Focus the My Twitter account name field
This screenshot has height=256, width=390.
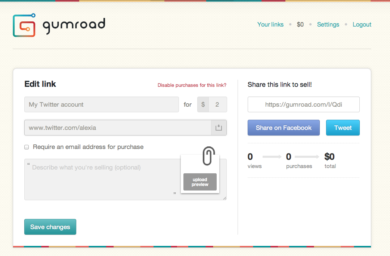102,104
